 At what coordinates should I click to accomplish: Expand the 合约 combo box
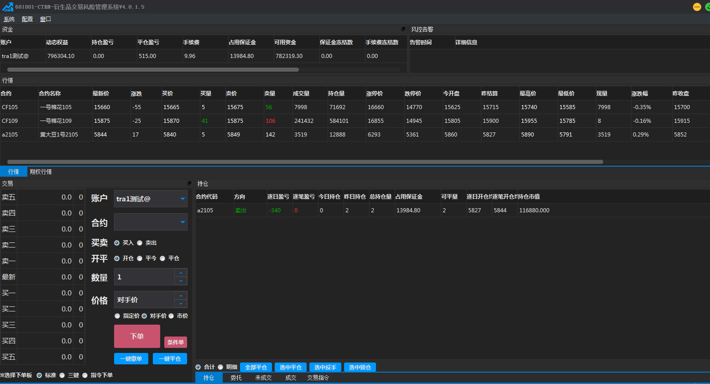coord(151,222)
